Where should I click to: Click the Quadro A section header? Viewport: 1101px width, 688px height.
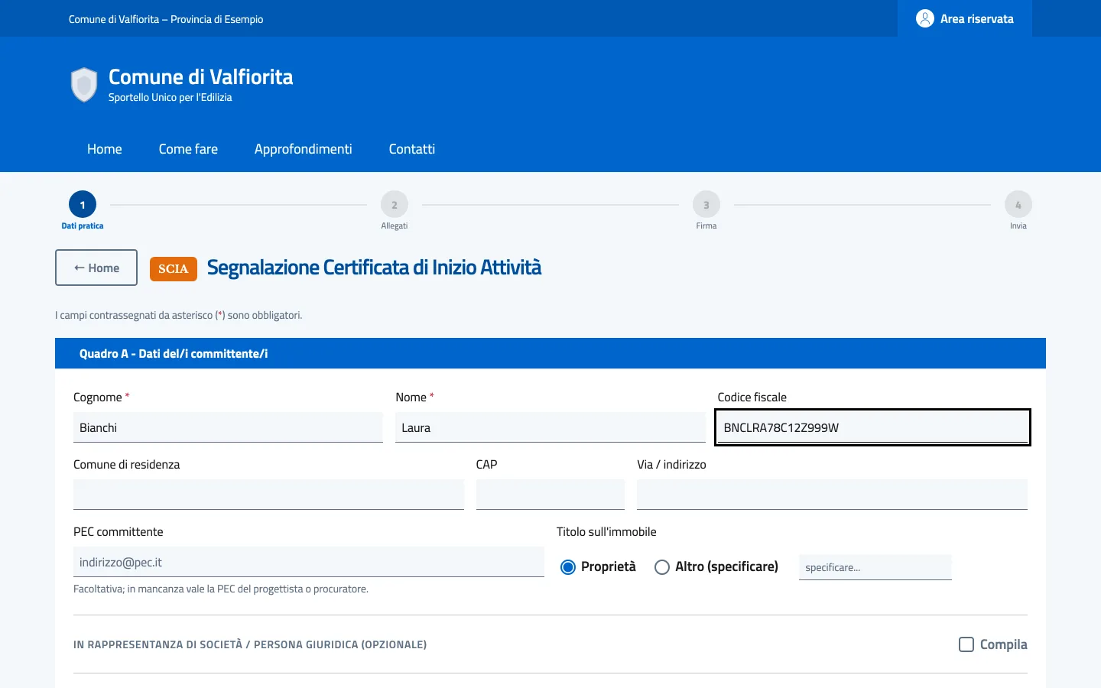[550, 353]
